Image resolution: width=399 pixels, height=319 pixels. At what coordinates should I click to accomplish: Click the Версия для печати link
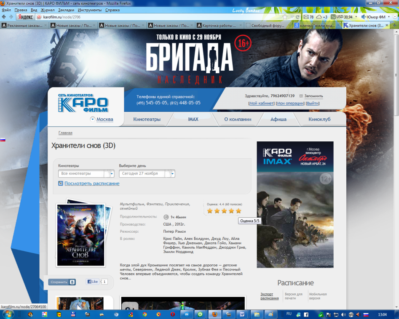pos(293,296)
